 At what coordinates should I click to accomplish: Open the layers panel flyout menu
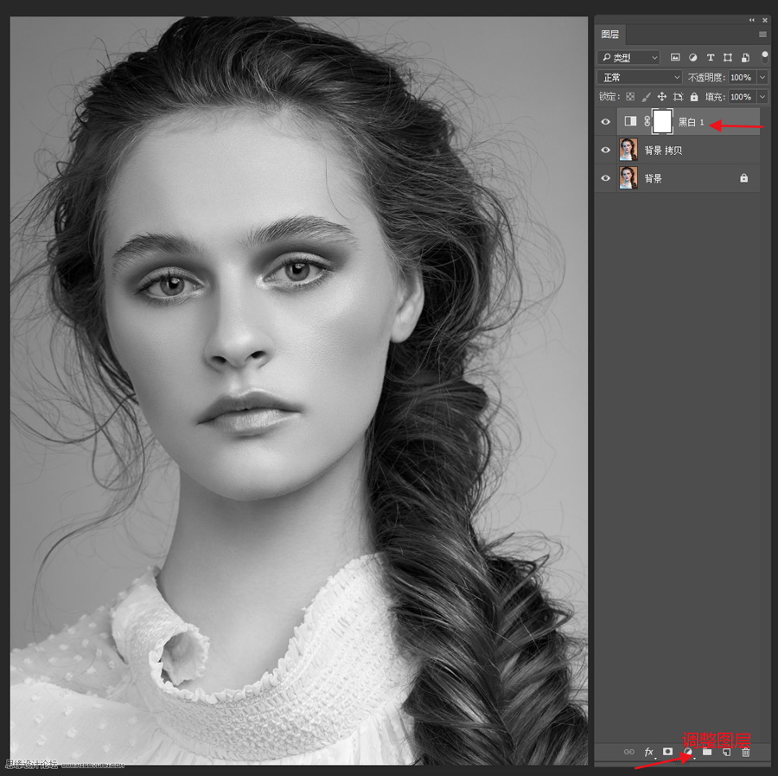click(x=762, y=35)
